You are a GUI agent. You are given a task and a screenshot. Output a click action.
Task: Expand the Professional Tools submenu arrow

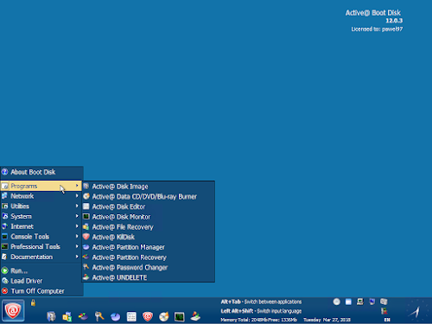tap(77, 246)
